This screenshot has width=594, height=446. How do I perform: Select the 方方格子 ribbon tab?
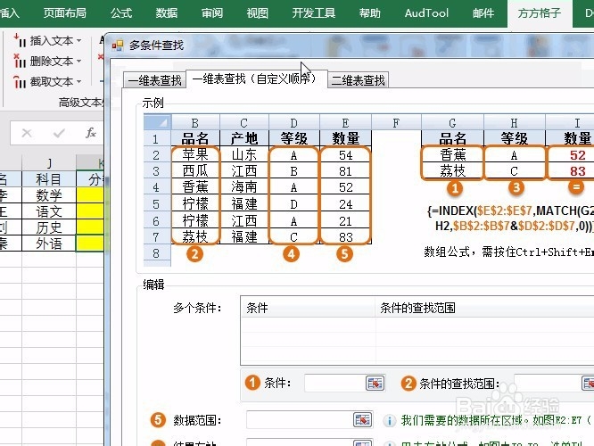tap(540, 13)
